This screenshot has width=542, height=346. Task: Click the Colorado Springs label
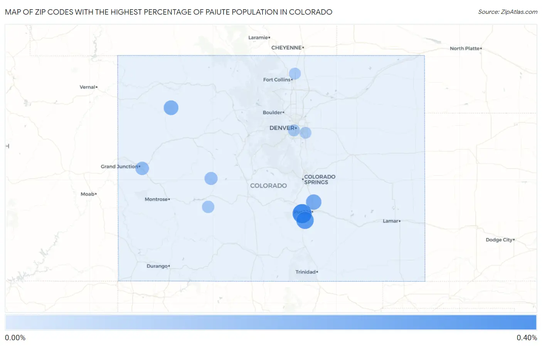point(320,179)
